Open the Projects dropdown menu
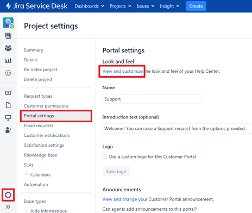The image size is (252, 213). click(121, 6)
